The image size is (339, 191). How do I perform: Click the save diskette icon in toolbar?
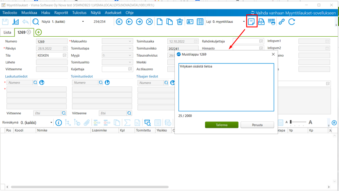coord(5,22)
